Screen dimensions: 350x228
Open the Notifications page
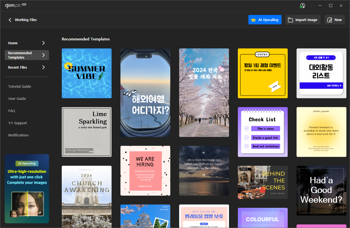pos(19,135)
